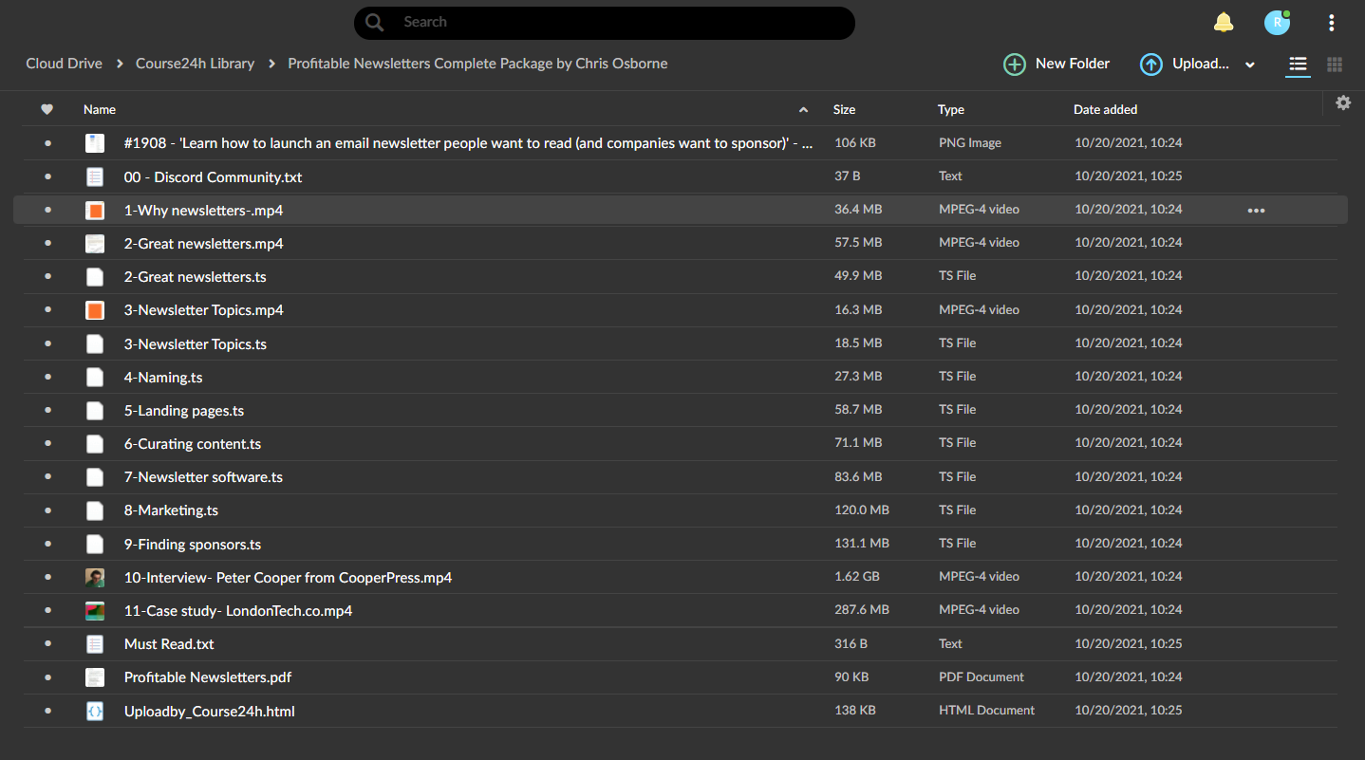Create a New Folder

[x=1056, y=64]
